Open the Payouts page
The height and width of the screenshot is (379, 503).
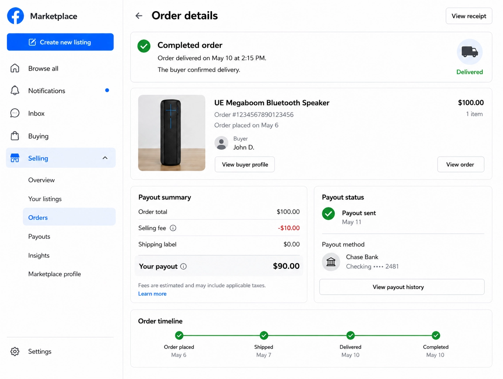[39, 237]
